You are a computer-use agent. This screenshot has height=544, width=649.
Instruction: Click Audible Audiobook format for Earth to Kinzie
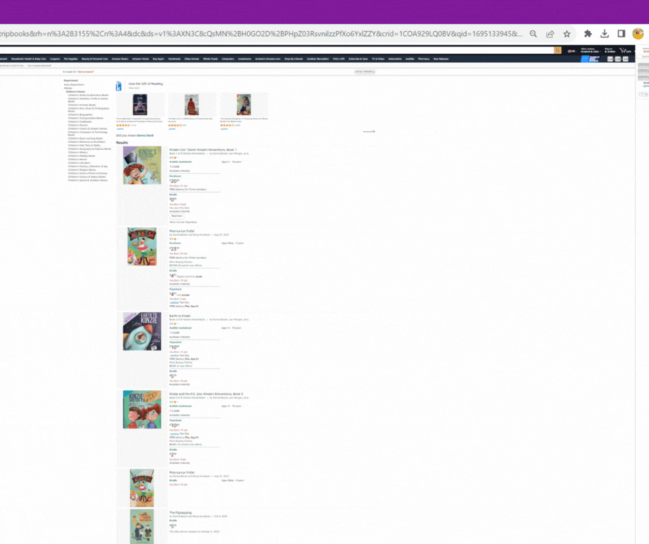tap(180, 328)
